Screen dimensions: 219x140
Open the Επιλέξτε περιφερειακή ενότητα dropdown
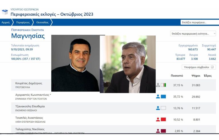tap(193, 34)
